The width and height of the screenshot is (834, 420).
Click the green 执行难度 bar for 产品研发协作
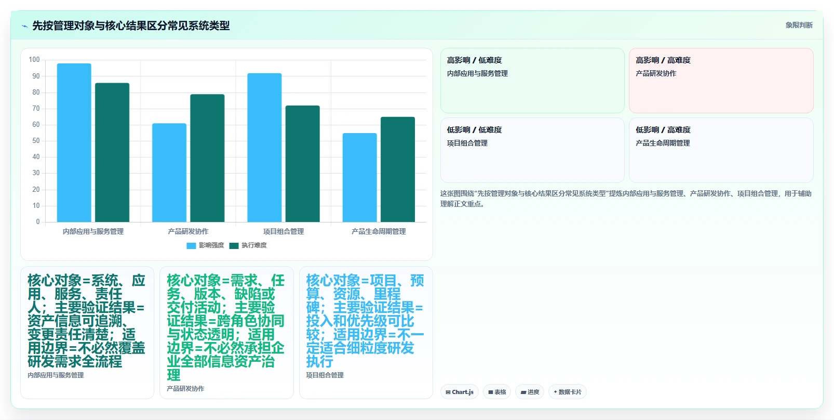207,158
